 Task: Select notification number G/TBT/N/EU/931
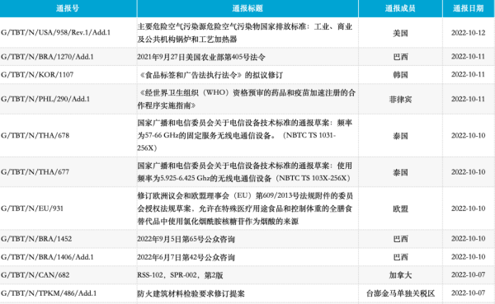point(32,208)
